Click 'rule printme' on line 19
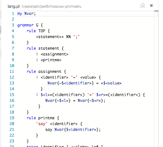This screenshot has height=147, width=163. click(41, 118)
